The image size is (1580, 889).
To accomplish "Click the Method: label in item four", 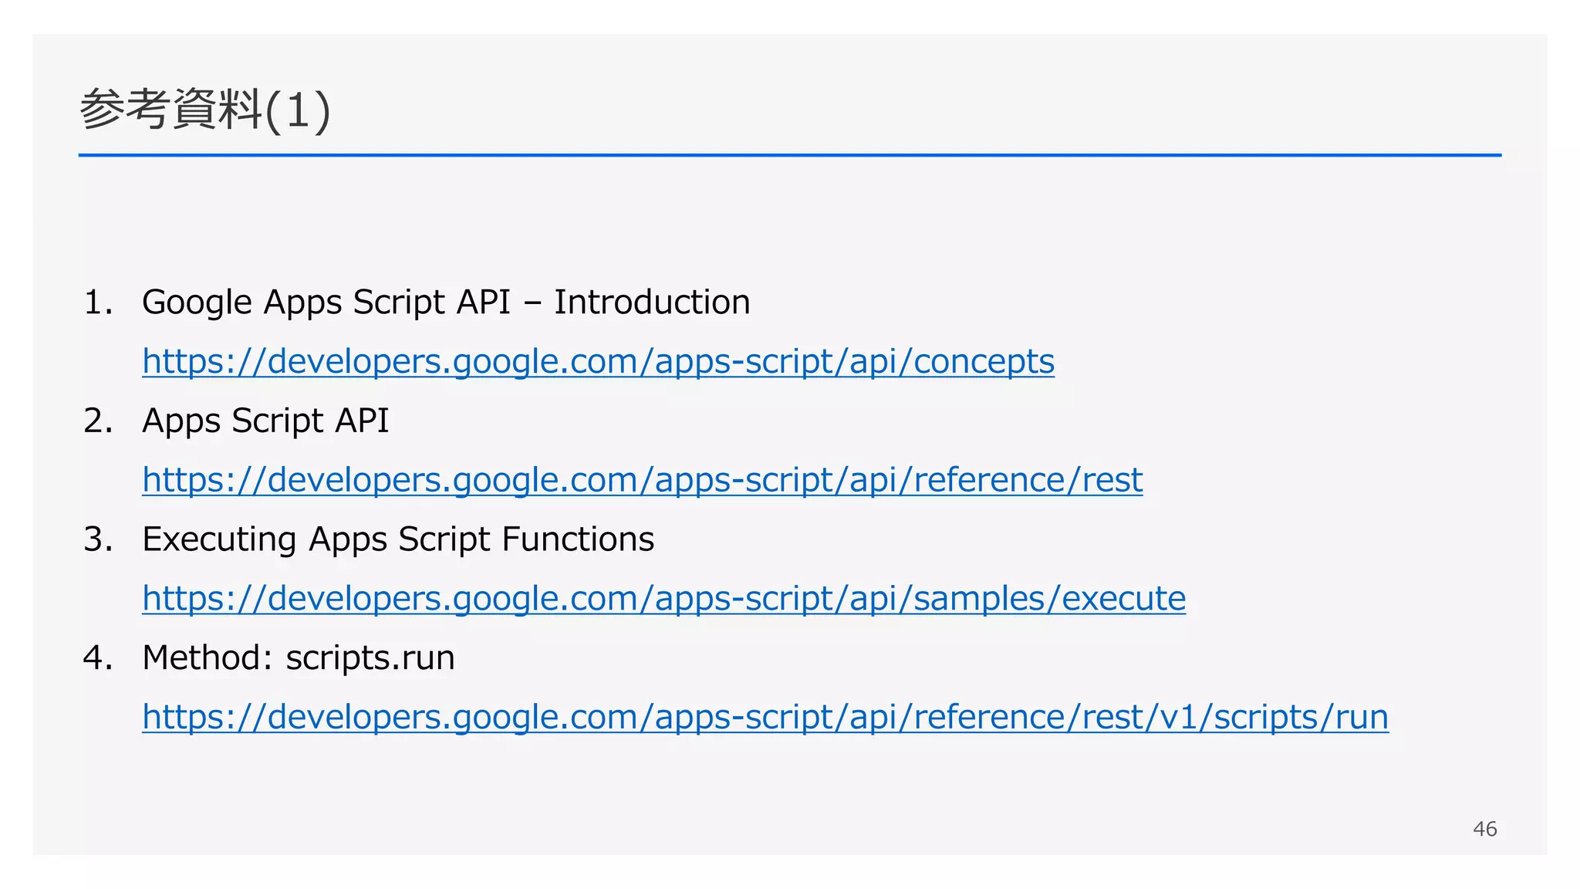I will coord(207,658).
